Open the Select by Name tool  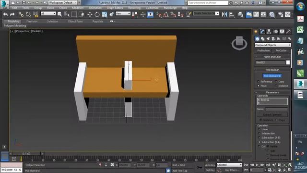coord(67,14)
